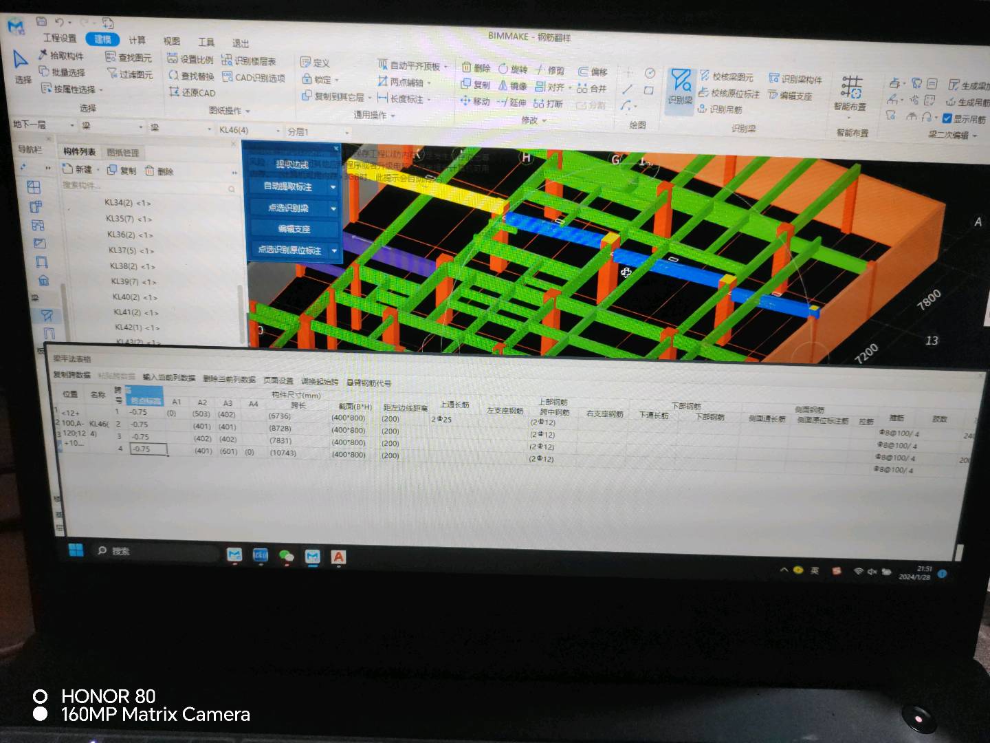Click 识别梁构件 tool
This screenshot has height=743, width=990.
click(795, 79)
